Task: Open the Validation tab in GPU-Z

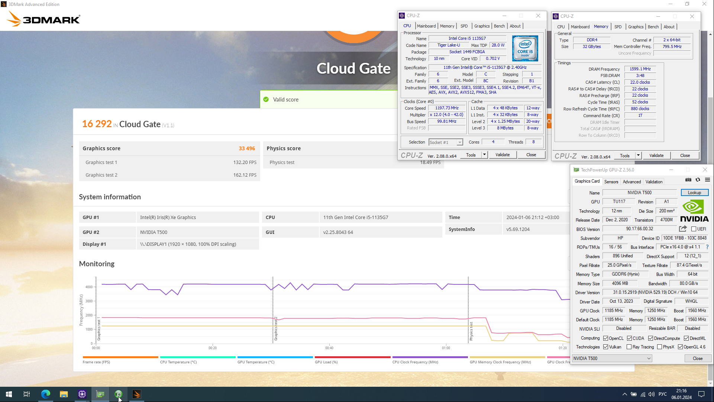Action: (x=654, y=182)
